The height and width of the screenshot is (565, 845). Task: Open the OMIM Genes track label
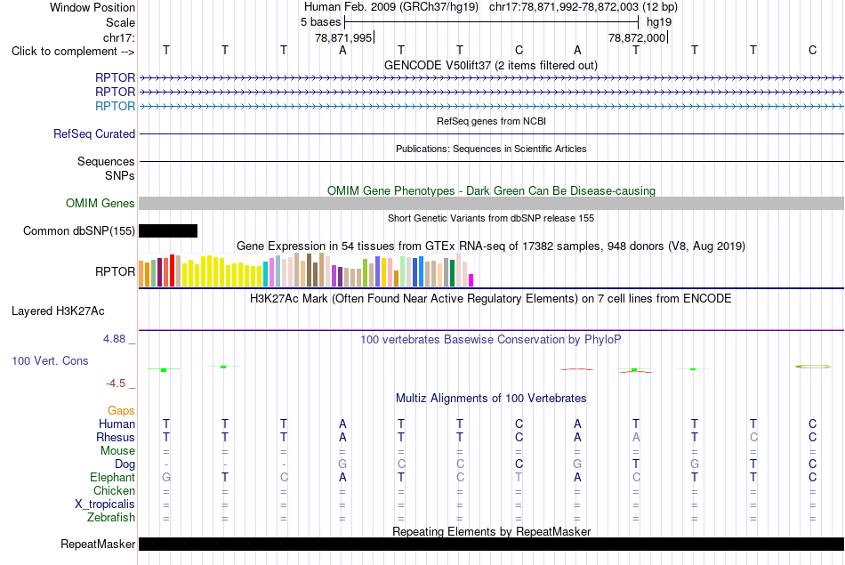[x=100, y=203]
